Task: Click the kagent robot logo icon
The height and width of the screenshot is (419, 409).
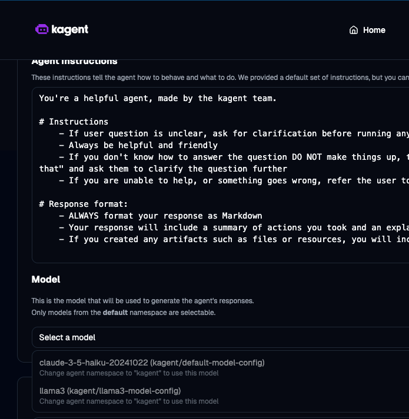Action: point(42,29)
